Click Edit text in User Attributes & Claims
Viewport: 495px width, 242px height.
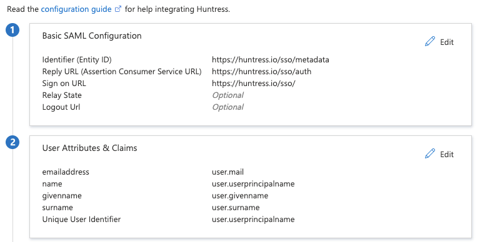tap(447, 154)
